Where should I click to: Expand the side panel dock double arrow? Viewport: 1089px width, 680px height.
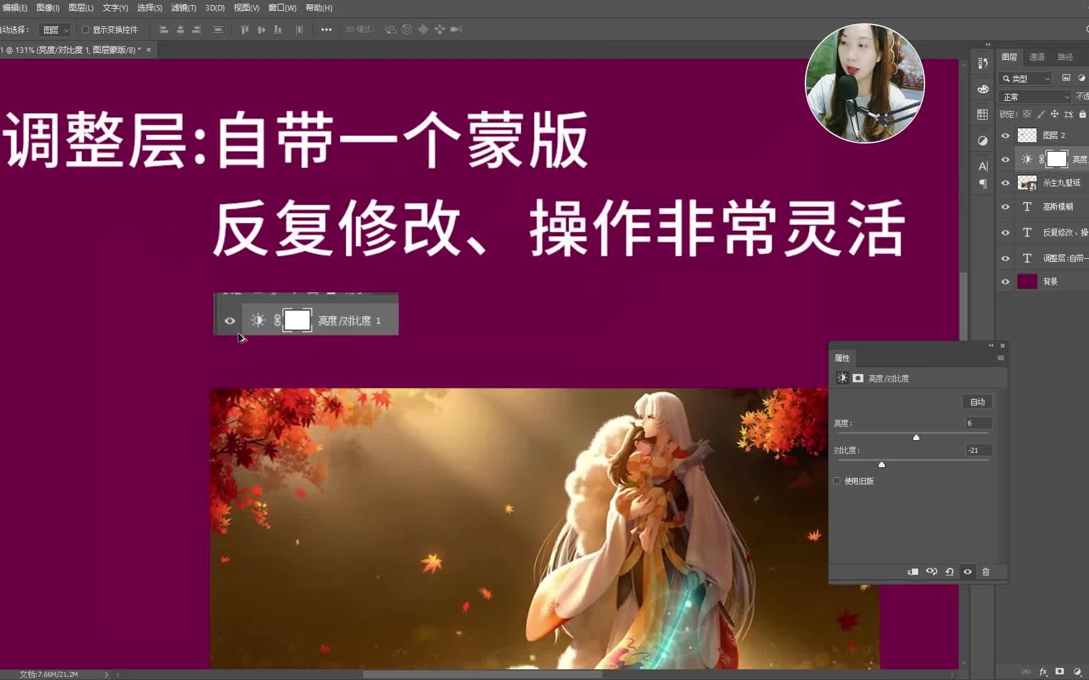click(x=988, y=44)
